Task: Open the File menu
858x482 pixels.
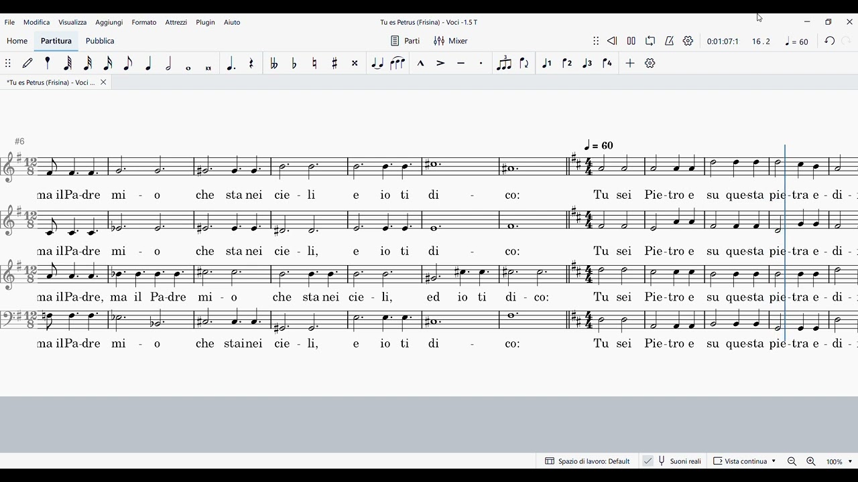Action: 9,22
